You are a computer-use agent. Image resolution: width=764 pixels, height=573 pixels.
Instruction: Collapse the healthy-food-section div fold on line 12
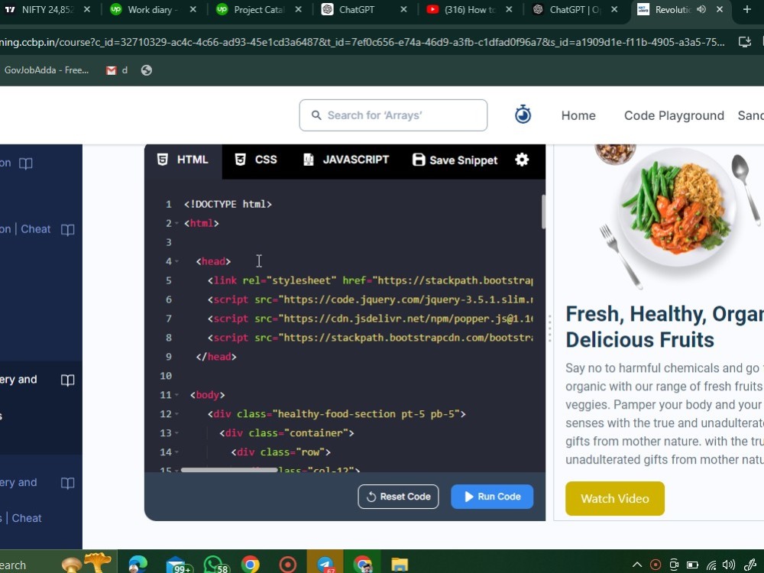pyautogui.click(x=177, y=414)
